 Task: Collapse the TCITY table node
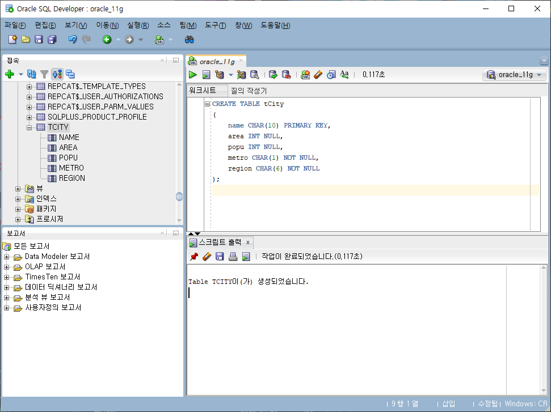[x=29, y=127]
